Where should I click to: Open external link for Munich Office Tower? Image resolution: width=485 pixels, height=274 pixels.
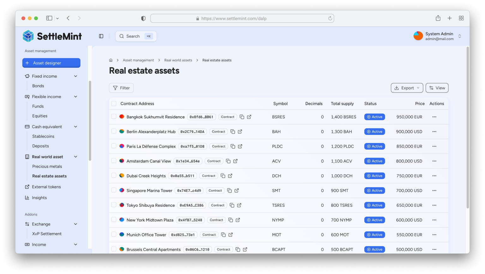[x=231, y=235]
